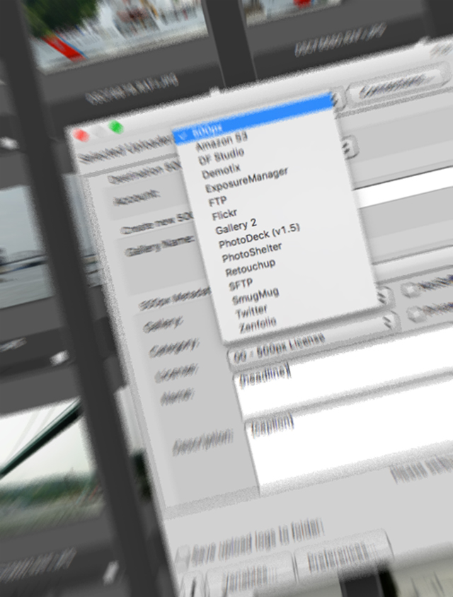
Task: Toggle Save upload logs to folder checkbox
Action: 183,553
